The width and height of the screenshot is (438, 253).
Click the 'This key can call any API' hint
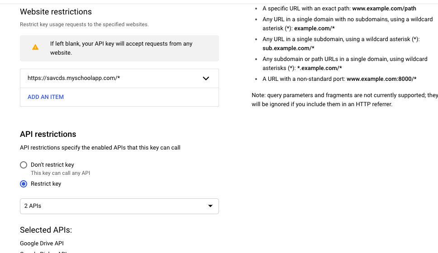click(61, 173)
